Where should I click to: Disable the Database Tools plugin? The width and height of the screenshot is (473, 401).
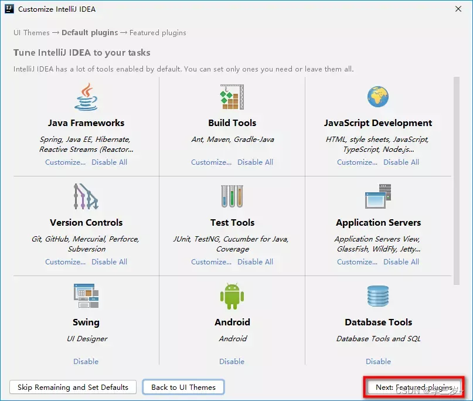pyautogui.click(x=378, y=362)
